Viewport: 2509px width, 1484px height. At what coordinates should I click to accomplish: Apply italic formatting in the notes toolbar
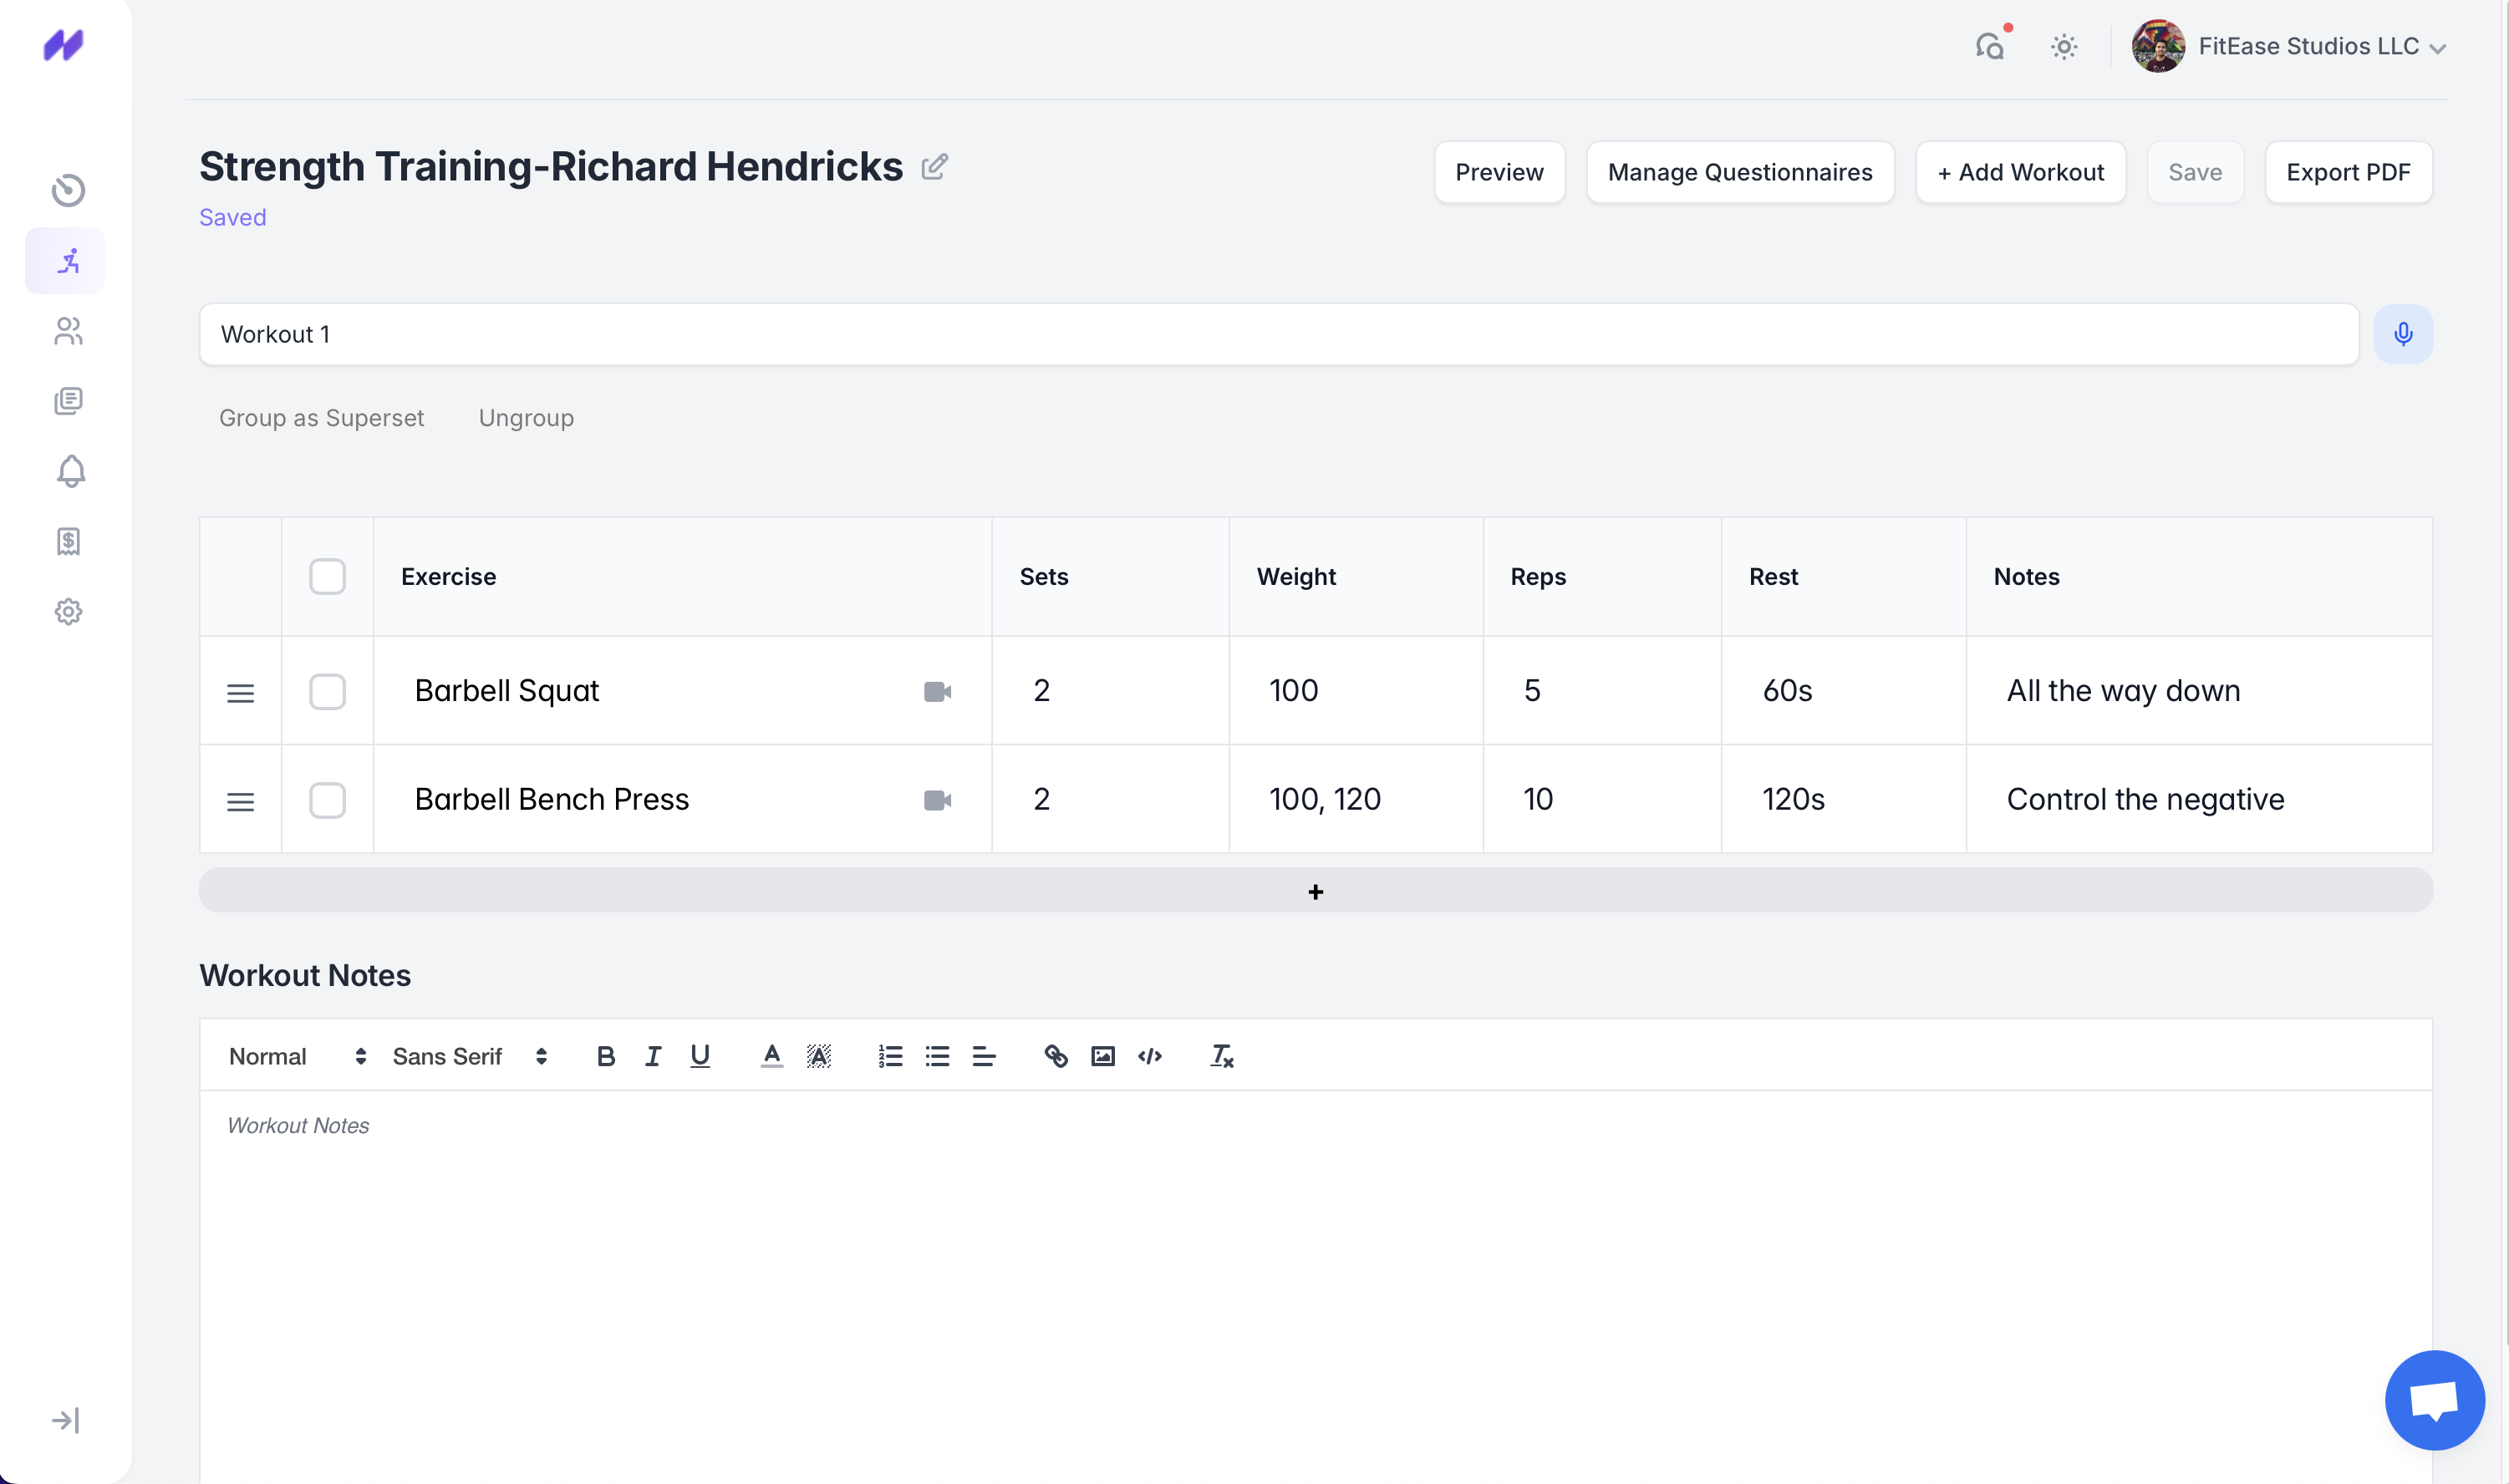pyautogui.click(x=652, y=1055)
